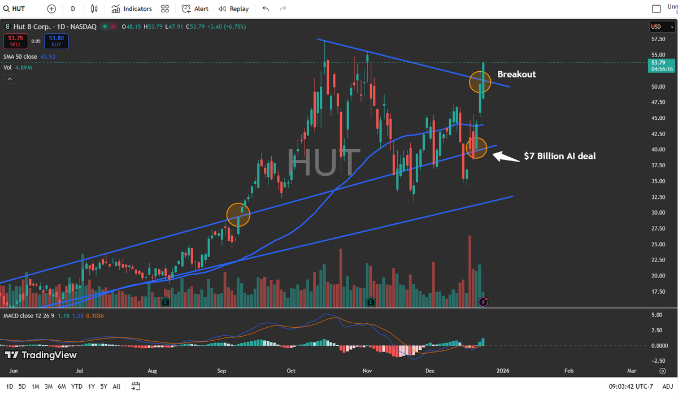The image size is (678, 395).
Task: Click the red 53.75 SELL button
Action: point(15,41)
